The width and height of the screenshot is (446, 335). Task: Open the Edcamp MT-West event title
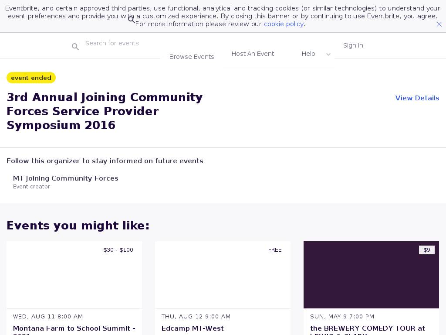pos(193,328)
